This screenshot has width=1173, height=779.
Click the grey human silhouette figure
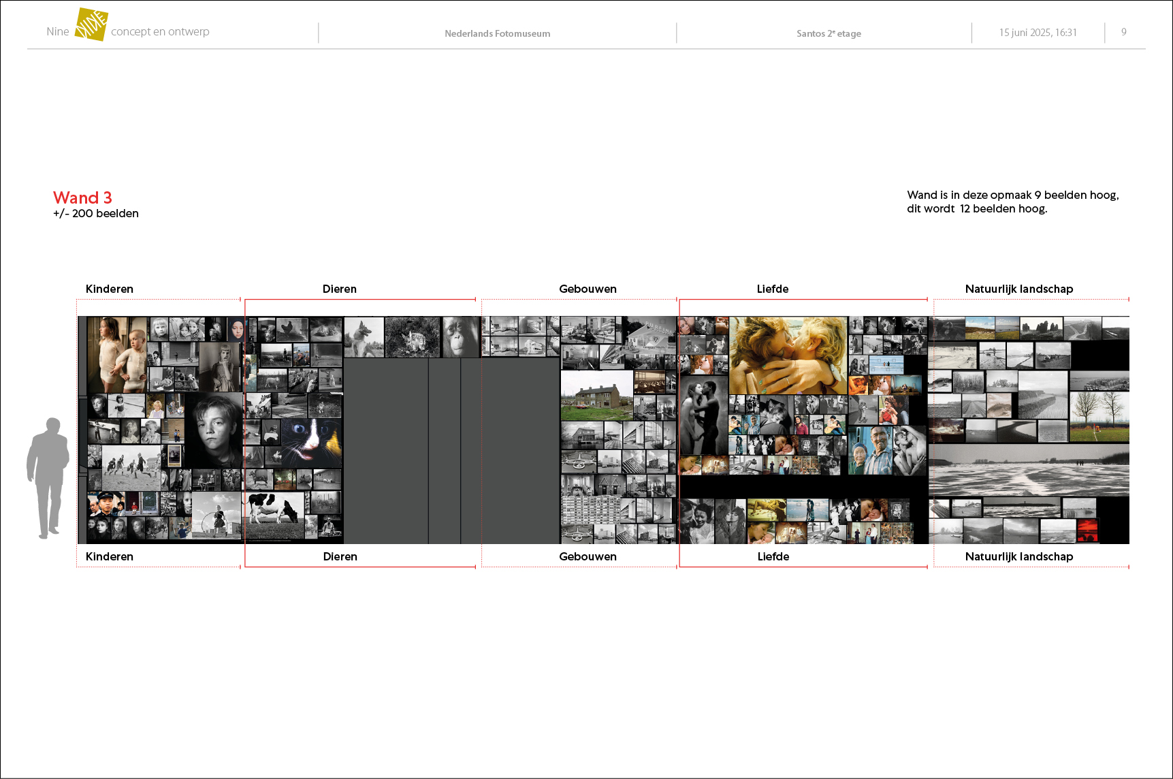click(x=48, y=478)
